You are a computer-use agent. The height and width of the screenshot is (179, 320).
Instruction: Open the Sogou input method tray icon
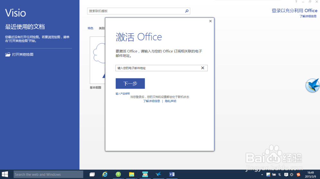[x=298, y=175]
